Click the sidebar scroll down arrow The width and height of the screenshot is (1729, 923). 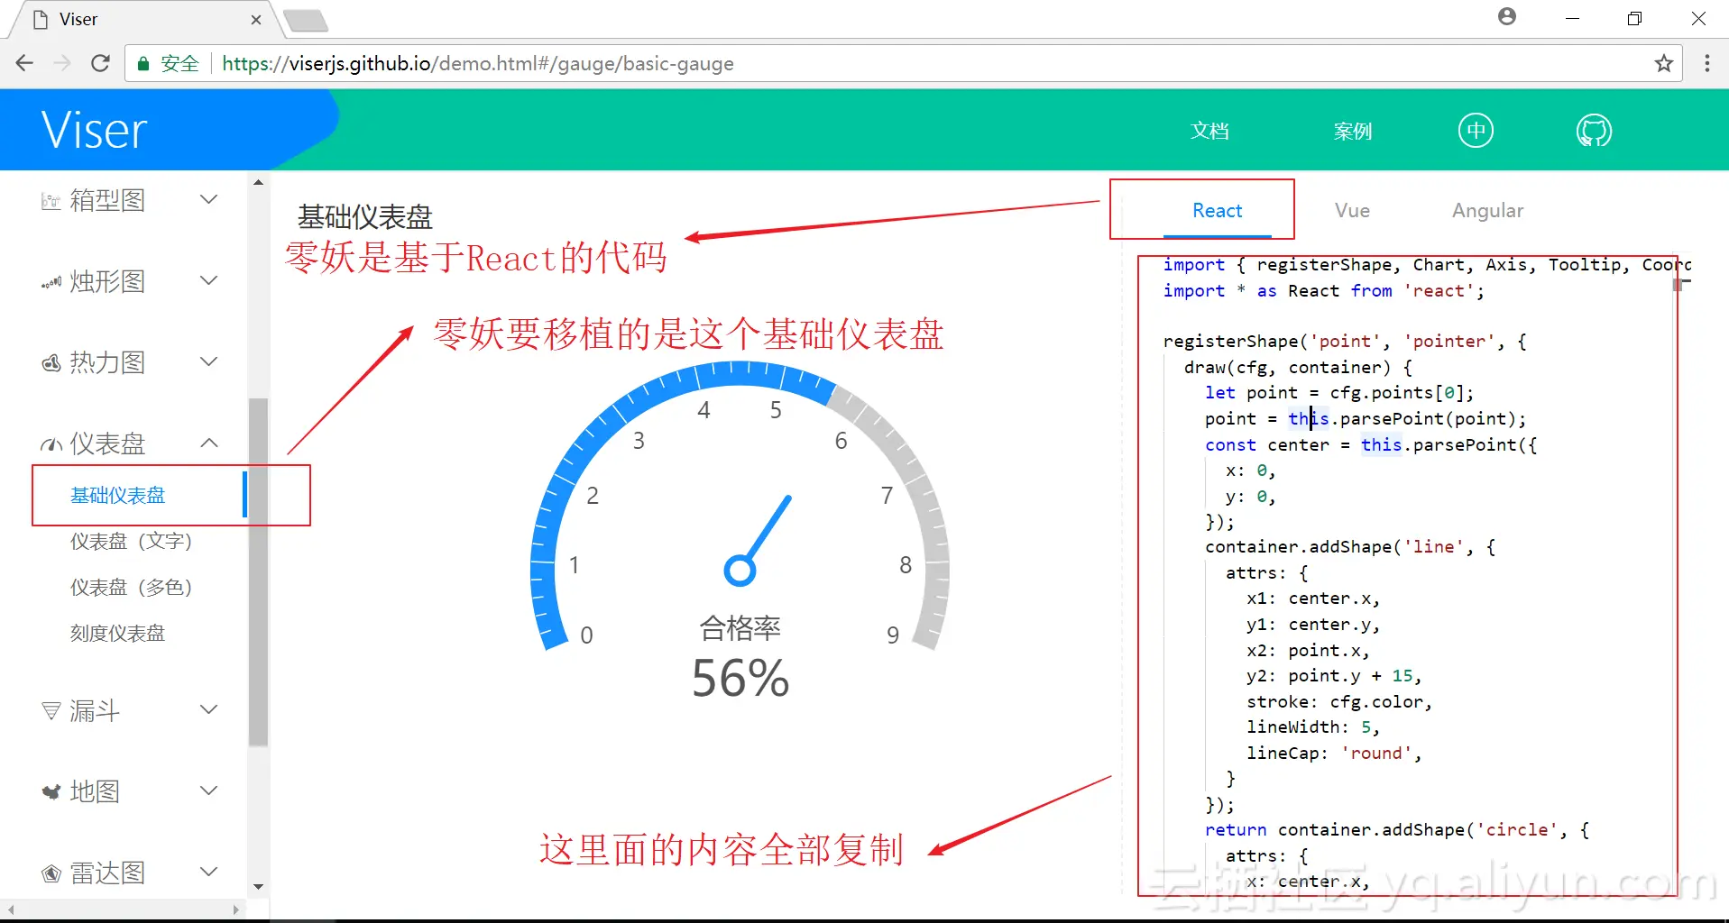click(259, 887)
